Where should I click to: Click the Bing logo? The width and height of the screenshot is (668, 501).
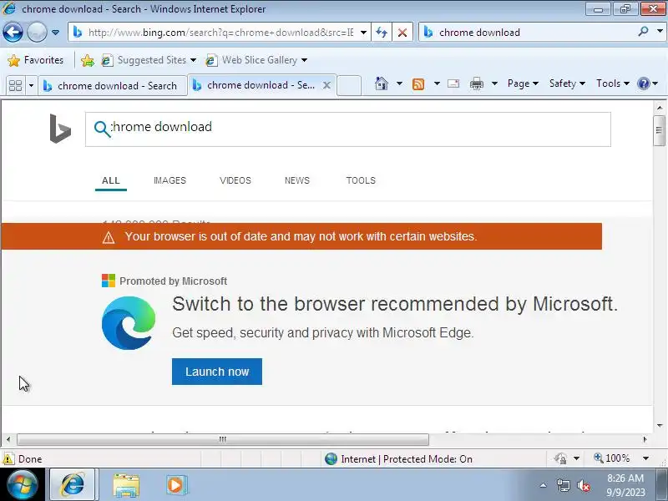pyautogui.click(x=60, y=129)
